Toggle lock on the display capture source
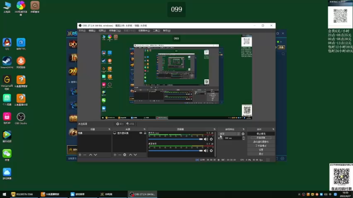 pyautogui.click(x=145, y=133)
